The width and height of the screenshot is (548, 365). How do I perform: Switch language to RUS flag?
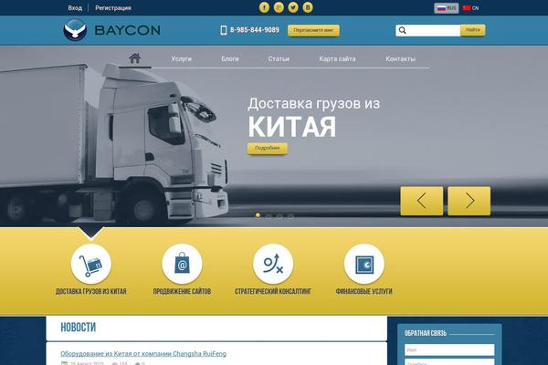click(x=447, y=8)
